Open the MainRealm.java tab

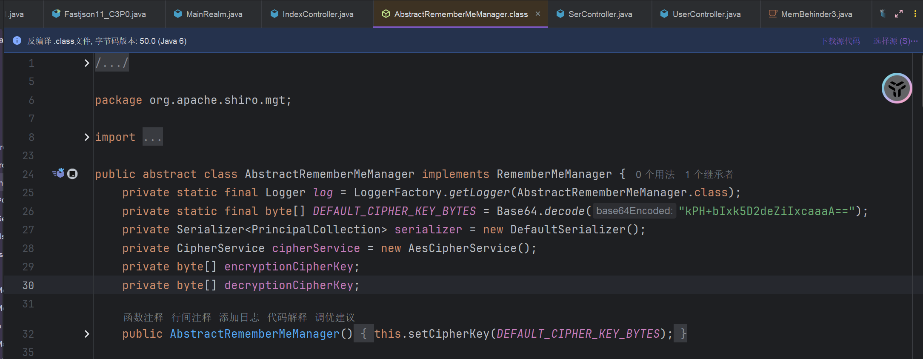pyautogui.click(x=214, y=14)
